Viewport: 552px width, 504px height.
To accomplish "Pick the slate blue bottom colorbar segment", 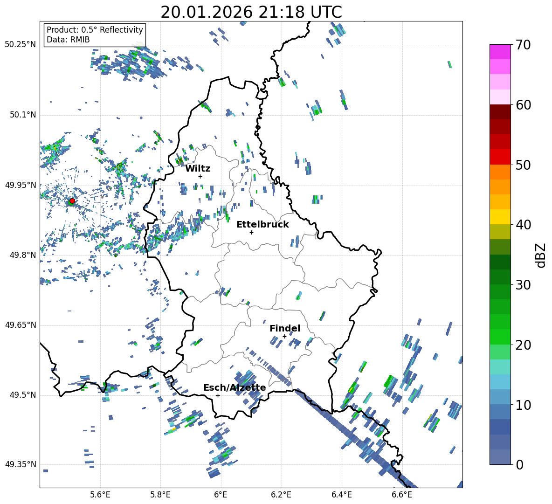I will click(500, 457).
